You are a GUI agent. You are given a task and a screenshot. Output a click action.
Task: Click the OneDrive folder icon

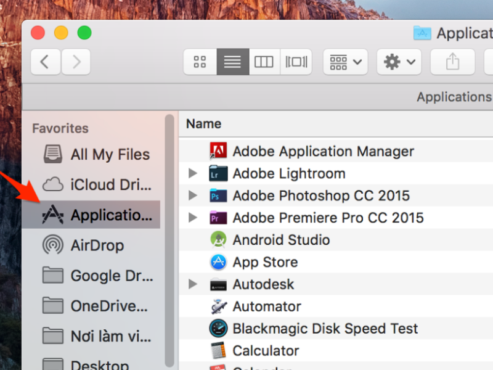pyautogui.click(x=53, y=305)
